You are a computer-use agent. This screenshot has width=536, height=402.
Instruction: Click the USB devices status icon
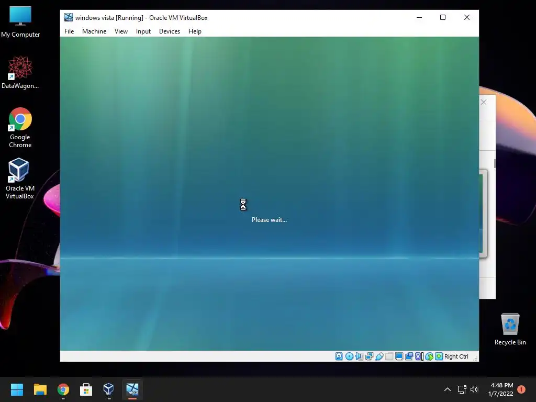379,356
